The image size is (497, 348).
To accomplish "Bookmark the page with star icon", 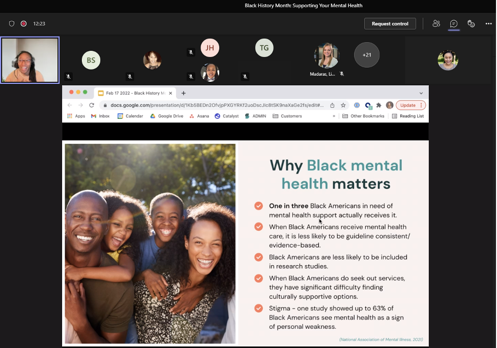I will tap(343, 105).
